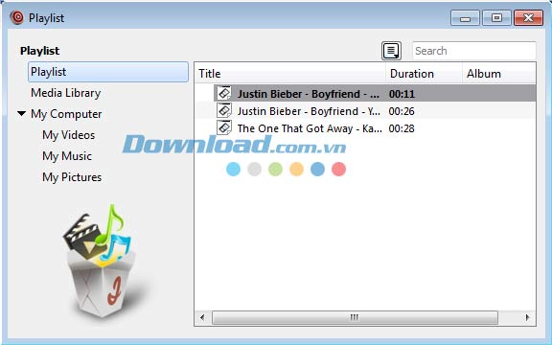Open the My Music folder
This screenshot has height=345, width=552.
(67, 156)
